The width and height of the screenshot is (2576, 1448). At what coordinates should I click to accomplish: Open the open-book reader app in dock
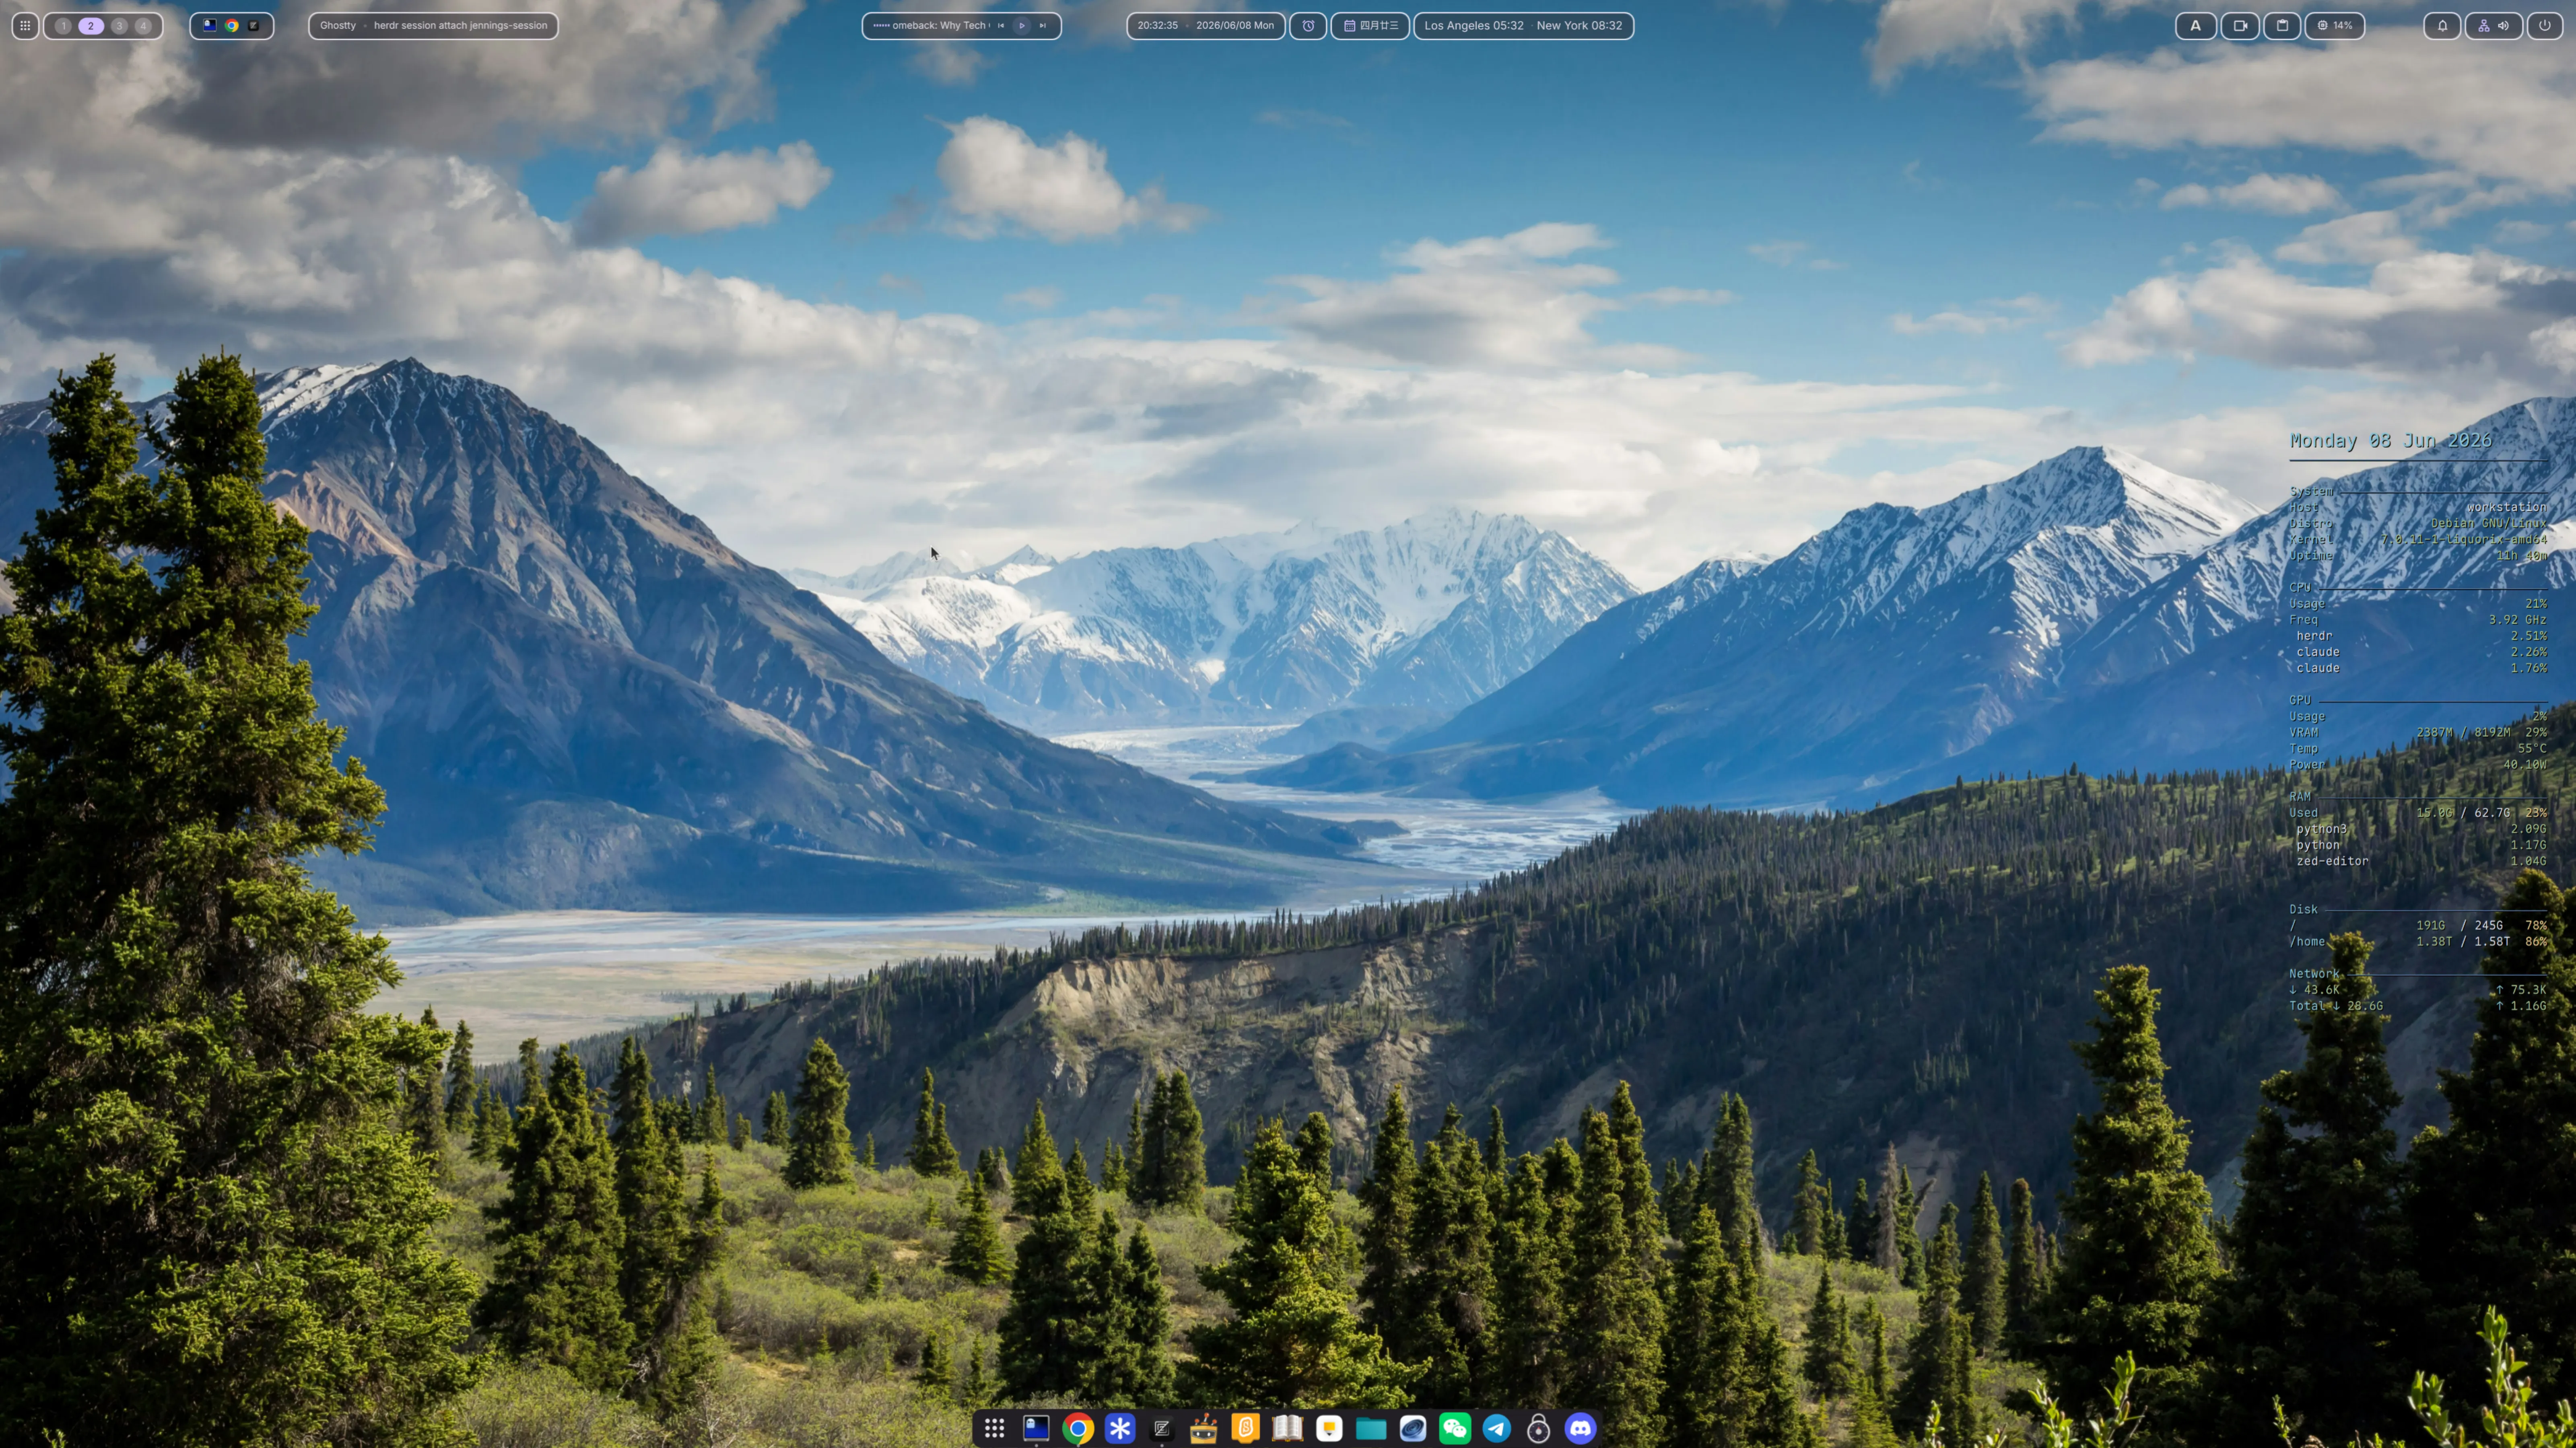1288,1428
